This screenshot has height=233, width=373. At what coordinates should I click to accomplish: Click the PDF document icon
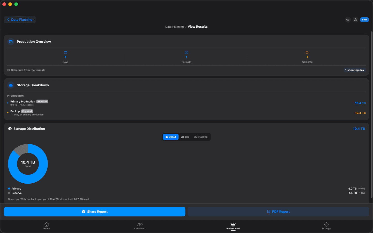tap(268, 212)
